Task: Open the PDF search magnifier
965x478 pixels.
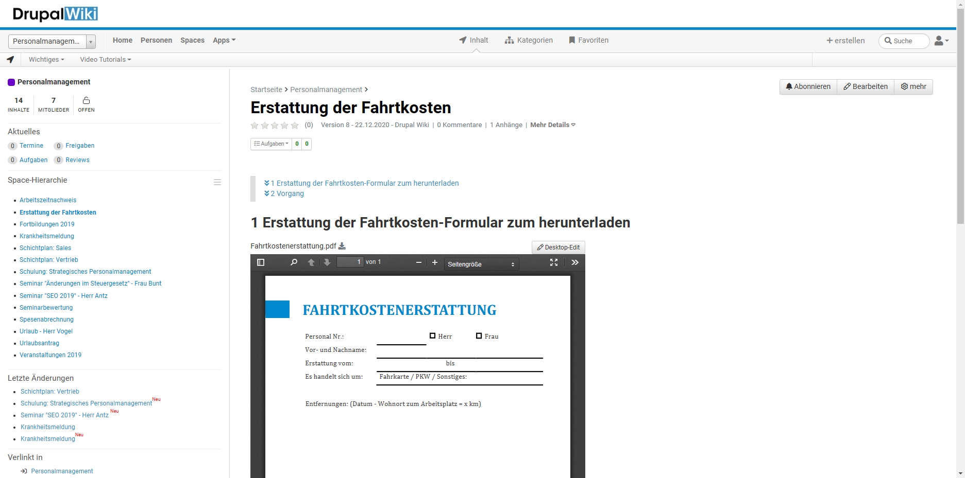Action: click(294, 262)
